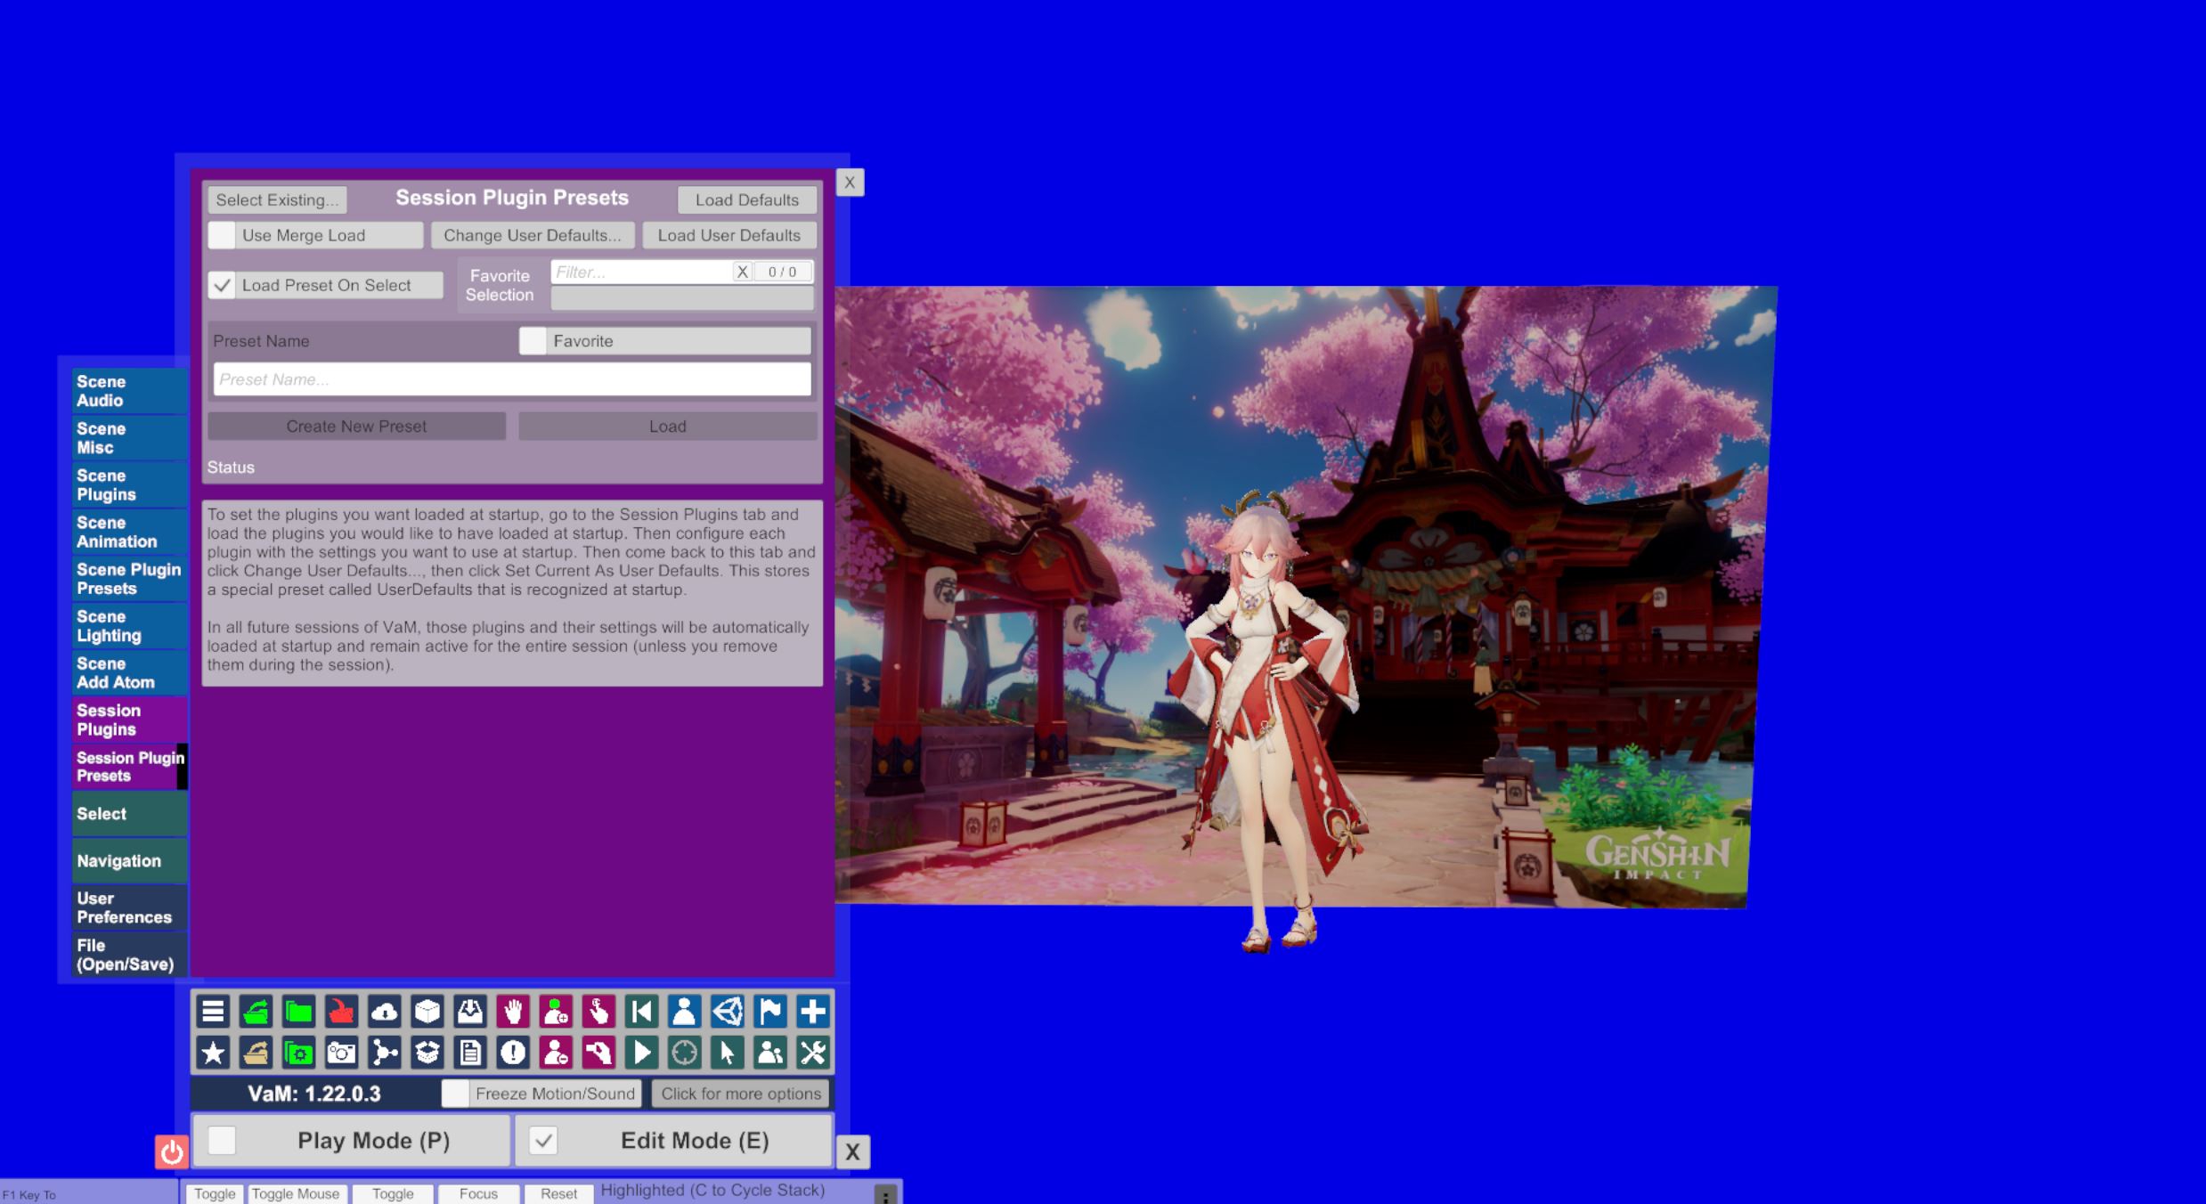Open the Favorite Selection dropdown
This screenshot has width=2206, height=1204.
(681, 298)
